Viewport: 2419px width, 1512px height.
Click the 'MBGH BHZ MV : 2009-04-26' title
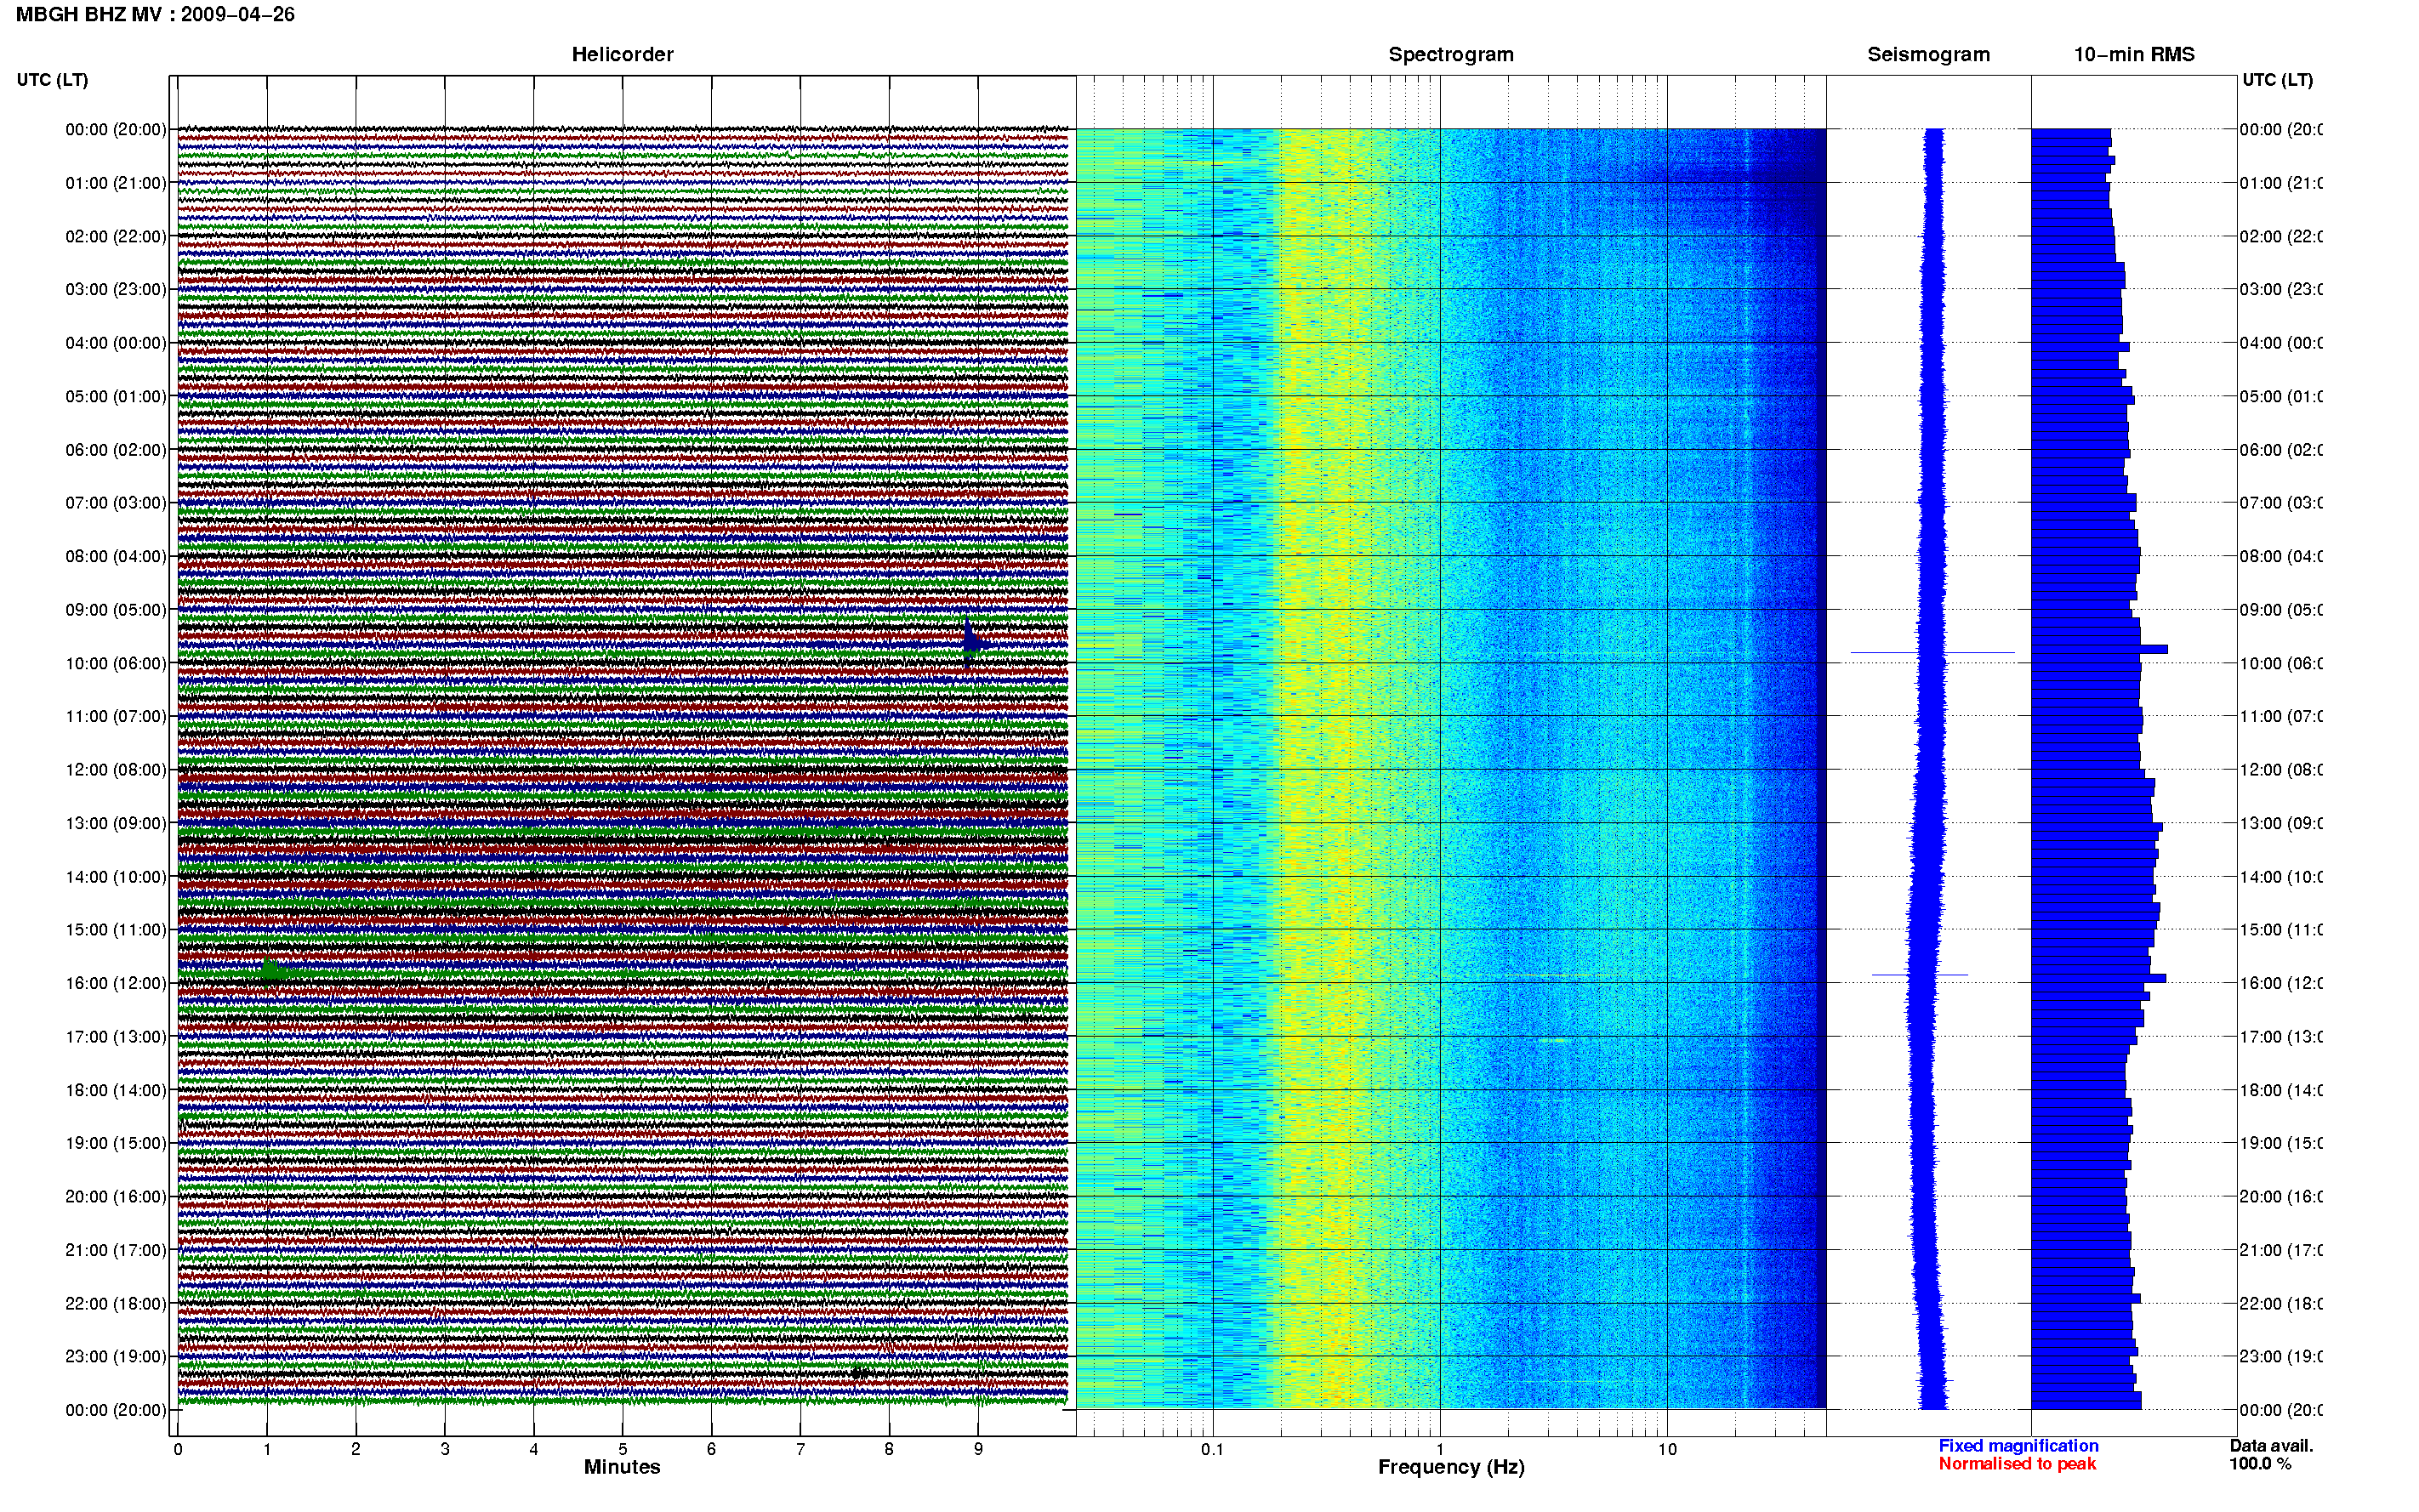(155, 14)
